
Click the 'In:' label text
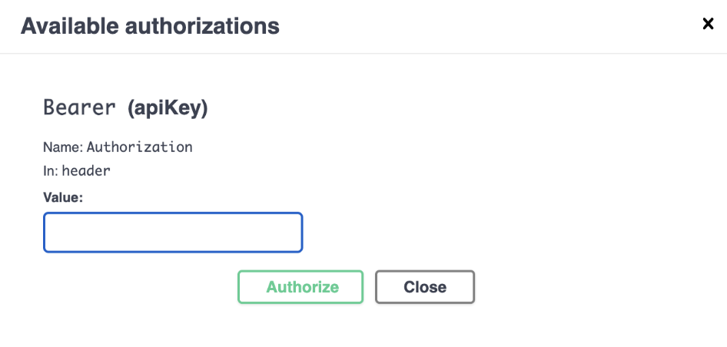[x=51, y=171]
